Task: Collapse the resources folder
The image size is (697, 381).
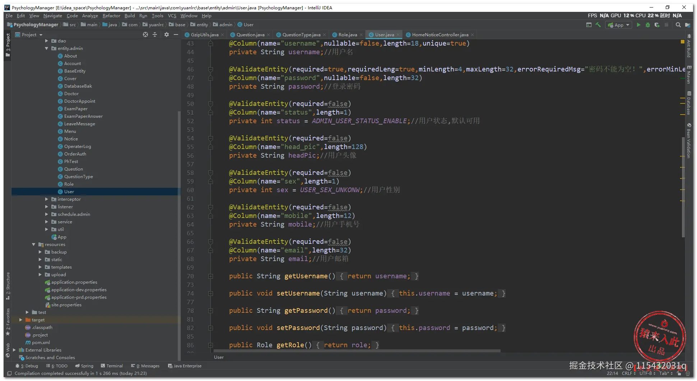Action: click(x=34, y=244)
